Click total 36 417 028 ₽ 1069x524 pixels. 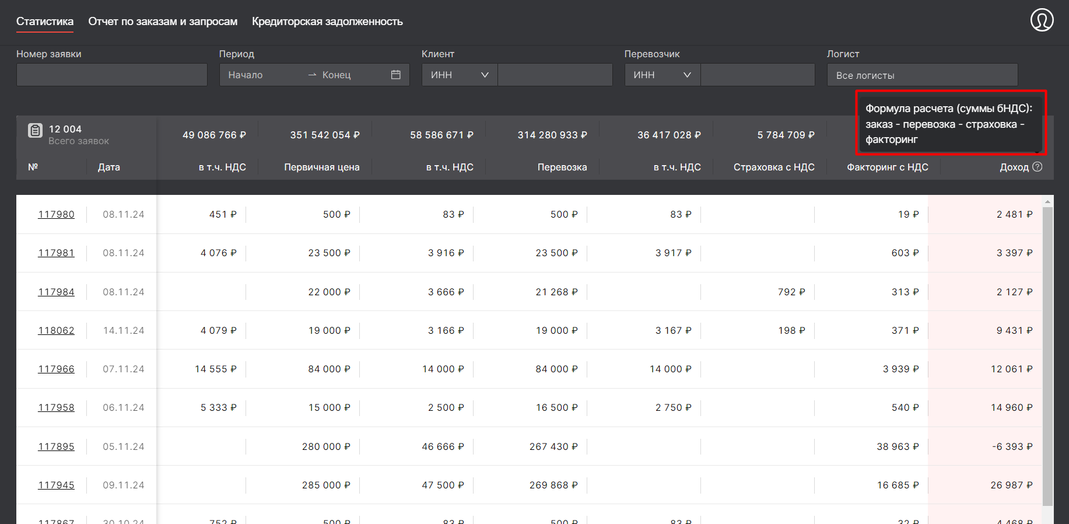[x=669, y=135]
